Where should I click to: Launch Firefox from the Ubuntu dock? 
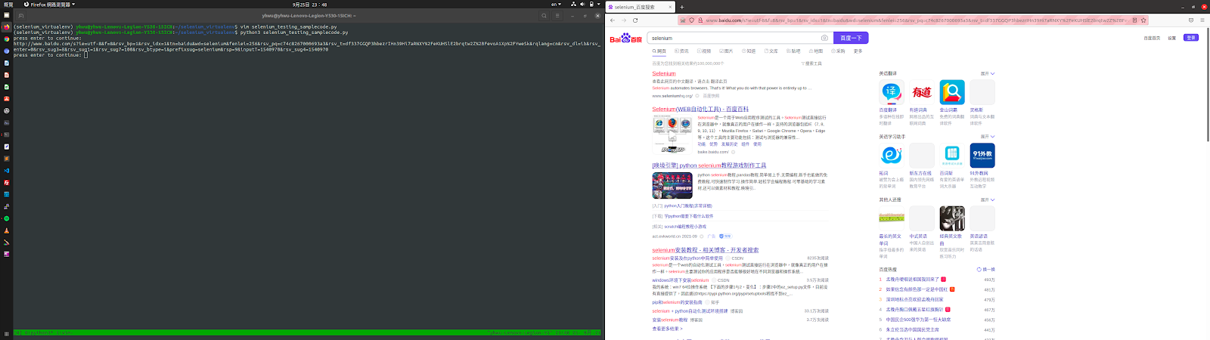tap(7, 26)
